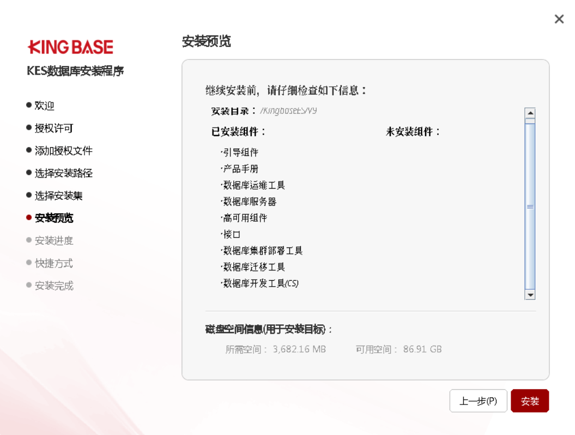Image resolution: width=575 pixels, height=435 pixels.
Task: Click the scrollbar down arrow
Action: click(530, 294)
